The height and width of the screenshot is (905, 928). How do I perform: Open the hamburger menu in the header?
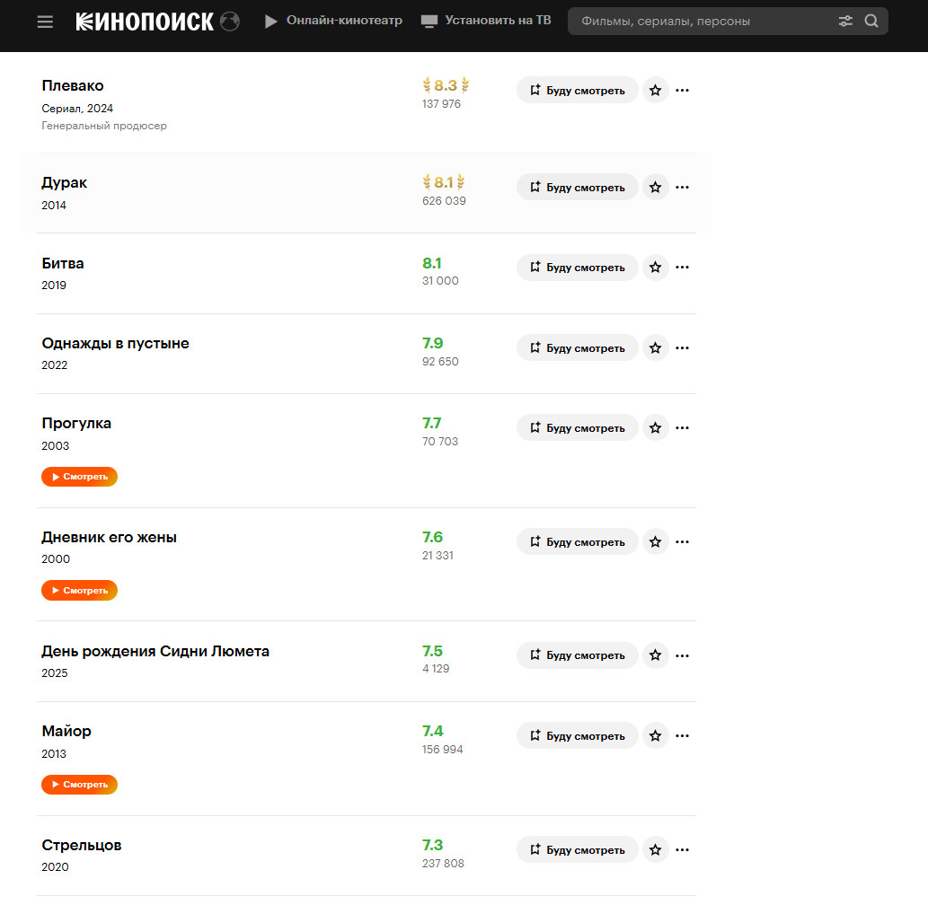(45, 22)
